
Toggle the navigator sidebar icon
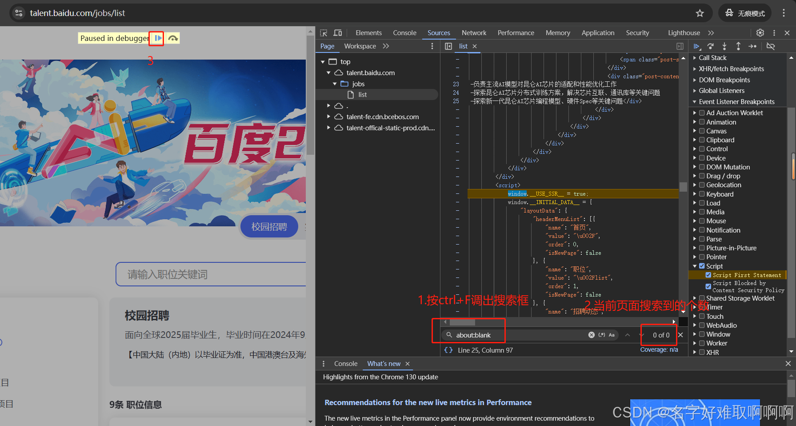point(448,46)
